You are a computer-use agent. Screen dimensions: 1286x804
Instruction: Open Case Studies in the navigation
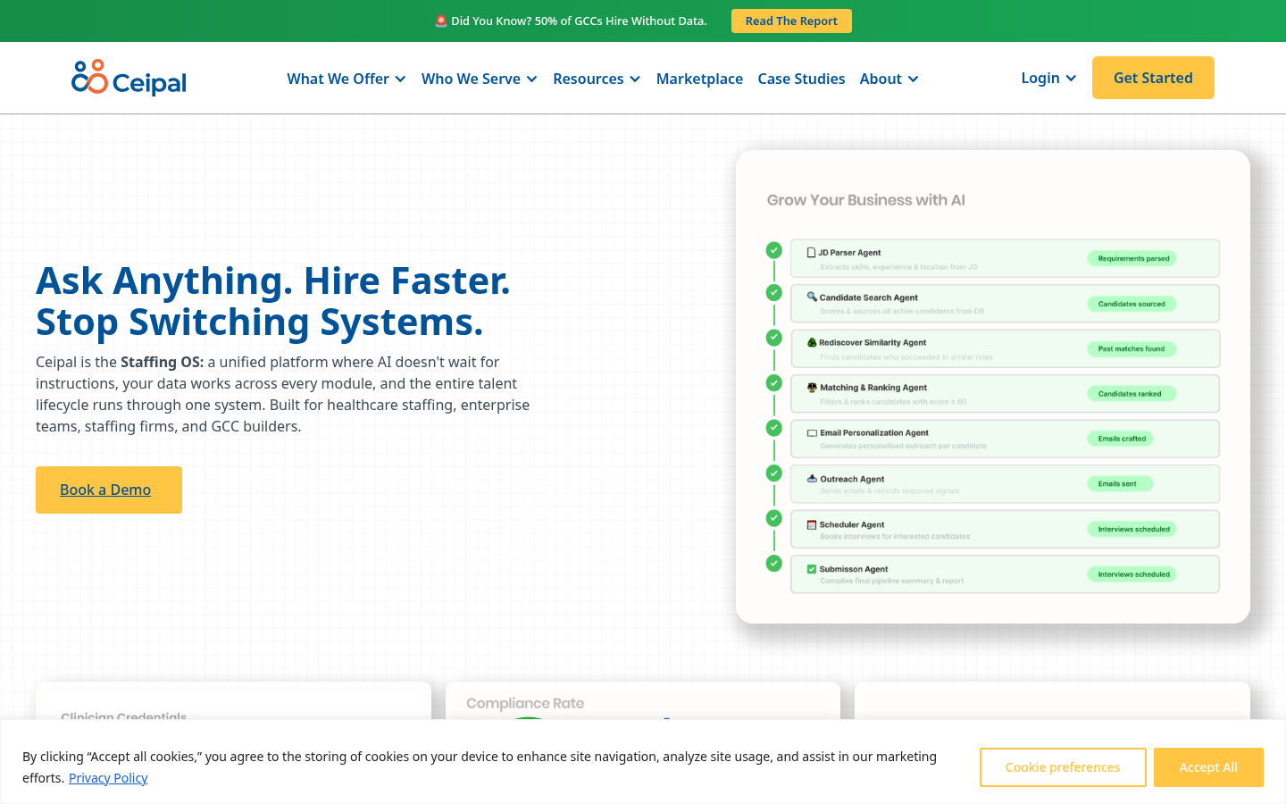(801, 79)
